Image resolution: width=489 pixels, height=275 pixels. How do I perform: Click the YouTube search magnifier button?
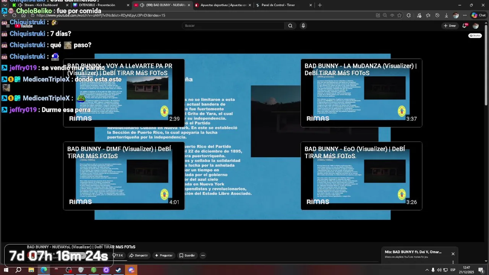[290, 26]
